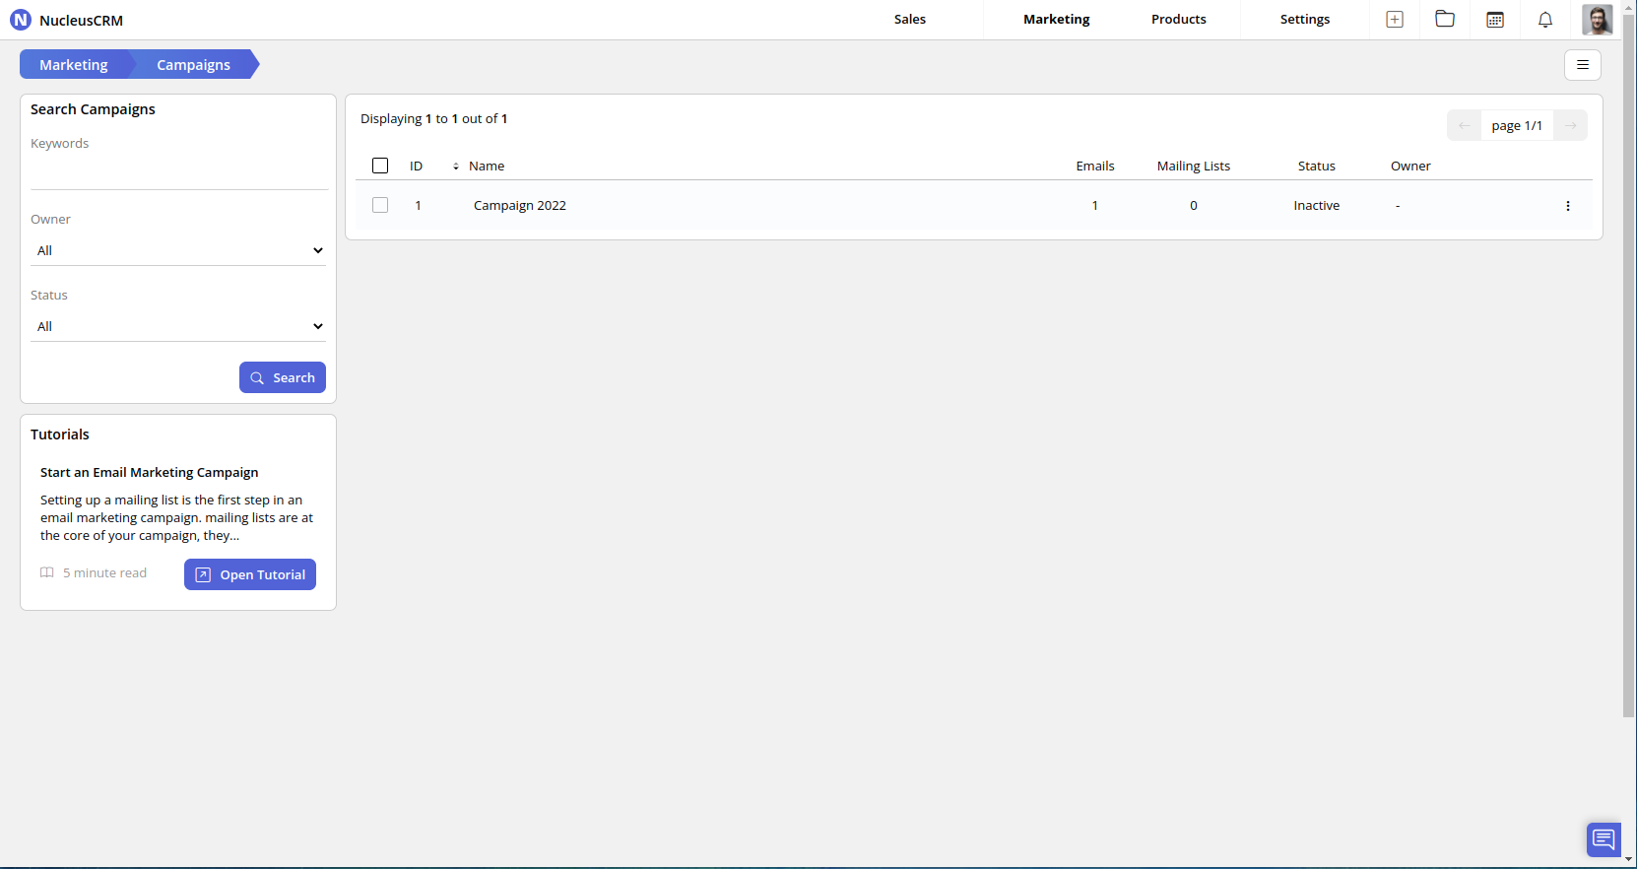Toggle the select-all campaigns checkbox
Screen dimensions: 1637x869
coord(380,166)
